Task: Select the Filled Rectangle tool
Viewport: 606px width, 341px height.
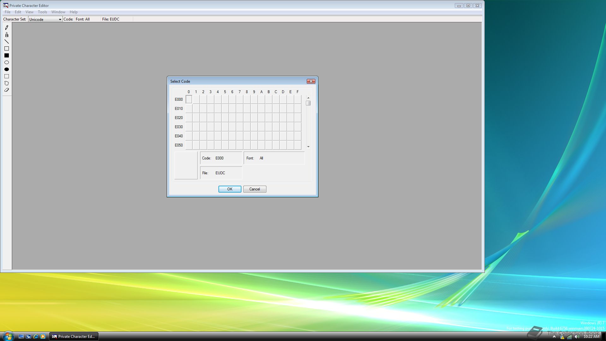Action: pos(7,56)
